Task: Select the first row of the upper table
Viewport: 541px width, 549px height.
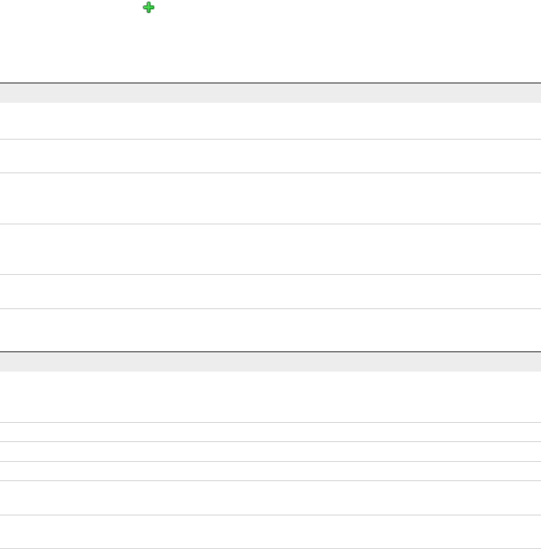Action: pyautogui.click(x=270, y=121)
